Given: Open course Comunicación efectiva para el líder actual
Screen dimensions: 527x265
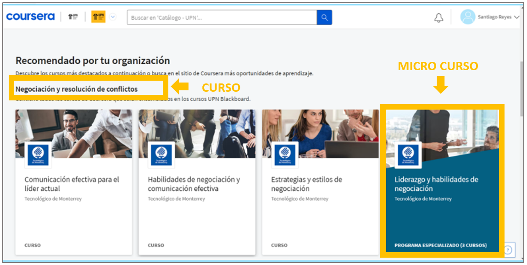Looking at the screenshot, I should tap(72, 184).
